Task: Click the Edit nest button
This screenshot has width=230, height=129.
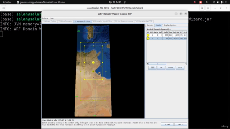Action: (x=161, y=68)
